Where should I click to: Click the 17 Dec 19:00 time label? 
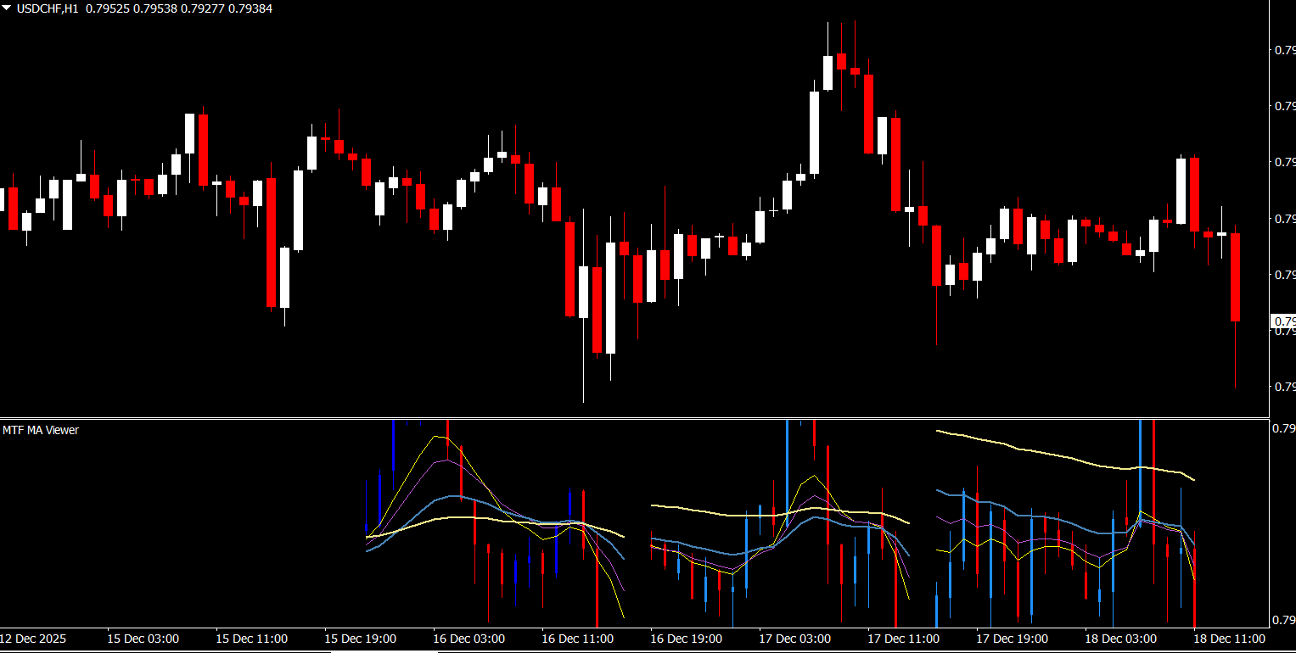(x=1012, y=639)
